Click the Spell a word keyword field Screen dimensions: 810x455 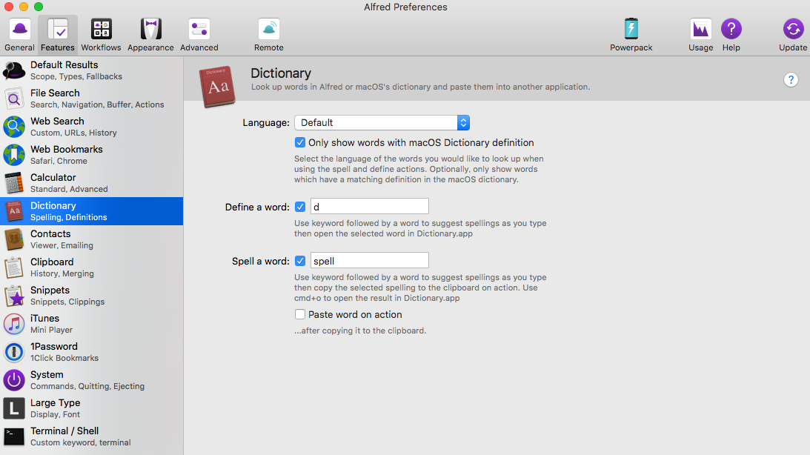(369, 260)
